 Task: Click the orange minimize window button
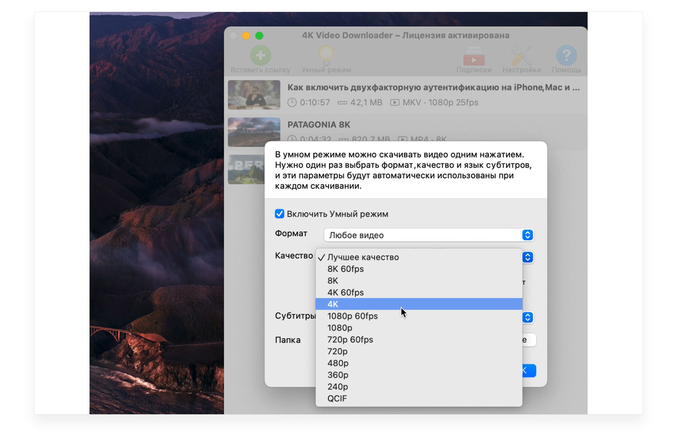pyautogui.click(x=246, y=36)
